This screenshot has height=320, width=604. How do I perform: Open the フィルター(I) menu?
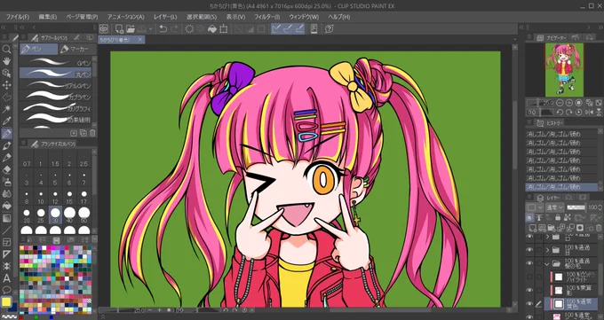click(266, 17)
